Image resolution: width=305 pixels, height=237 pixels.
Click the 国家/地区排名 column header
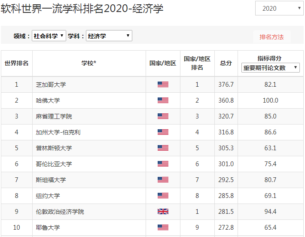(x=197, y=63)
